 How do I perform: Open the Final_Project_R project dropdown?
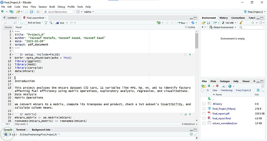(254, 12)
